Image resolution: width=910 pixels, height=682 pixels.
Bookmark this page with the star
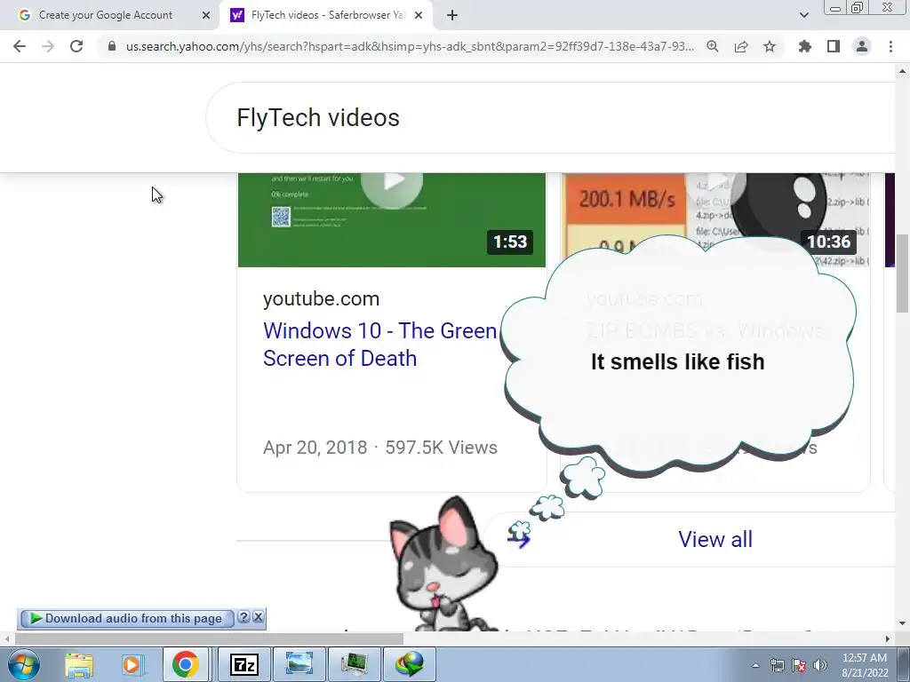click(770, 46)
